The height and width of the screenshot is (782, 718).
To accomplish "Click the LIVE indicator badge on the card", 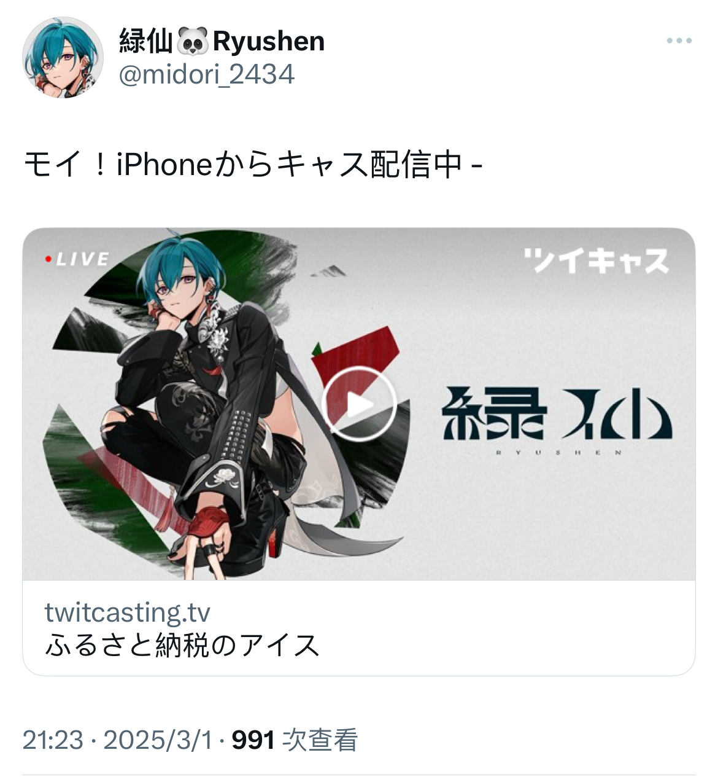I will point(77,259).
